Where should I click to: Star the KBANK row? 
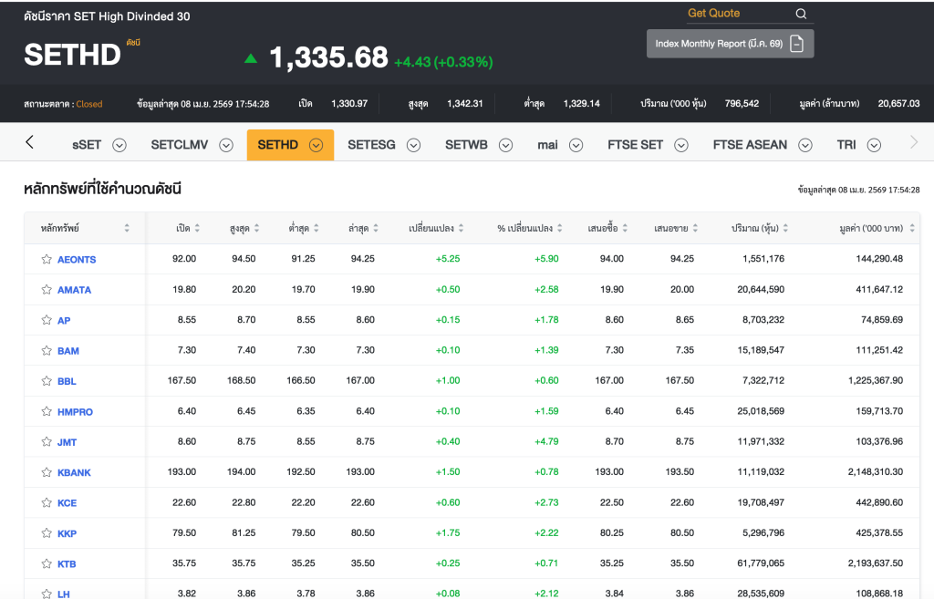pyautogui.click(x=47, y=472)
